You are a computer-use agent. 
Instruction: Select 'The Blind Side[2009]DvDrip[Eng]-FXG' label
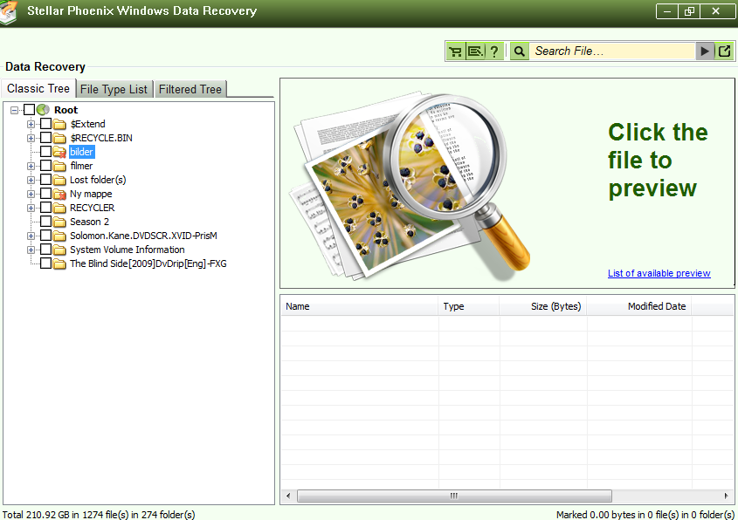click(x=148, y=263)
